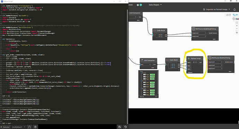This screenshot has width=239, height=129.
Task: Pin the List.Transpose preview bubble
Action: 156,96
